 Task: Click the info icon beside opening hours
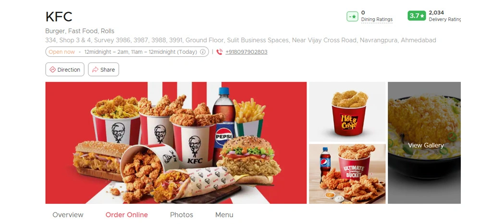(203, 52)
